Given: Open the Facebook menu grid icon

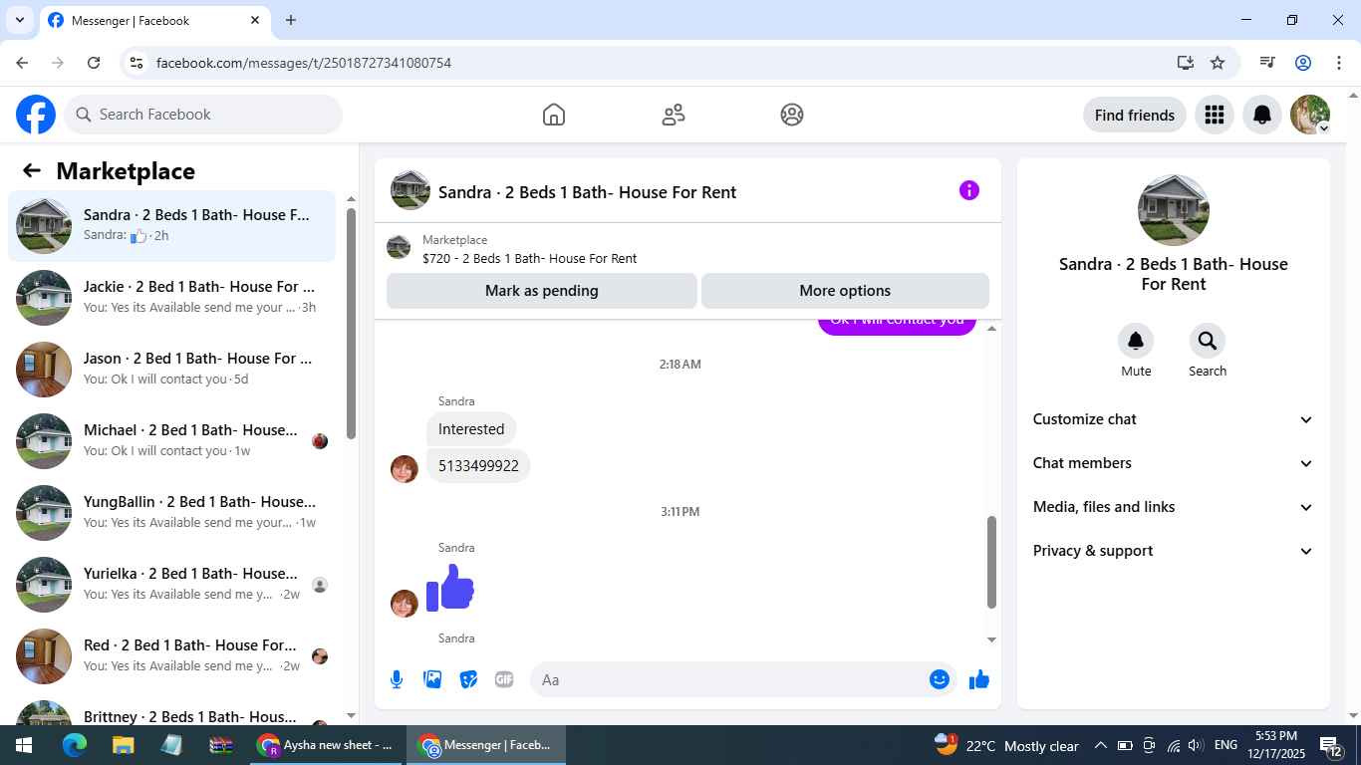Looking at the screenshot, I should pos(1214,115).
